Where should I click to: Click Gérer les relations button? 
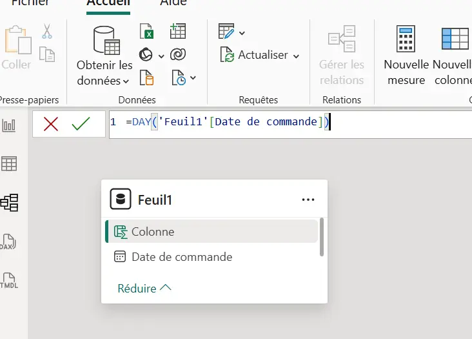[x=342, y=56]
